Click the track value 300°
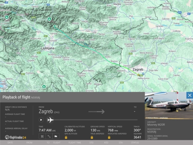 click(137, 130)
